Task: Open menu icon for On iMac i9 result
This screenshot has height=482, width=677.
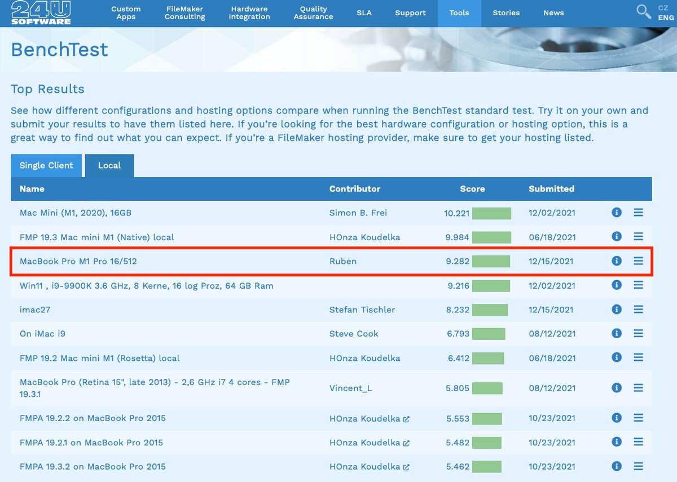Action: point(638,334)
